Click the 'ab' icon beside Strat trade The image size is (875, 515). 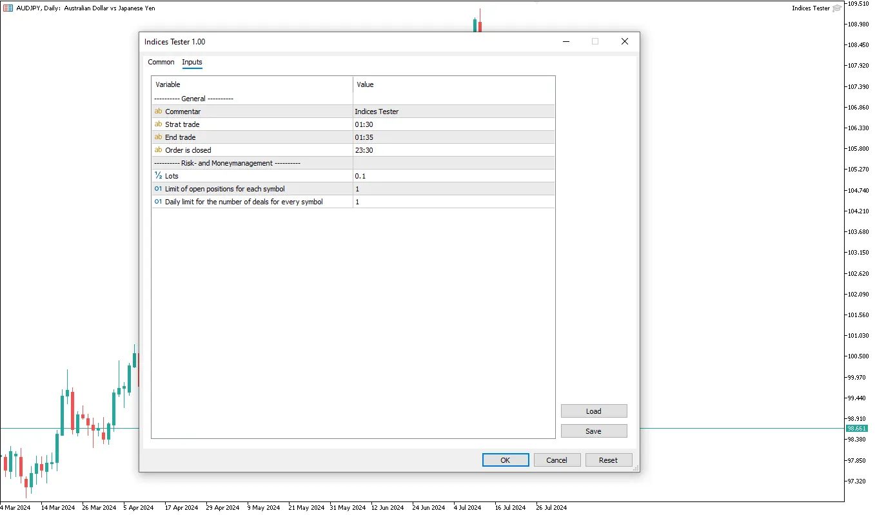158,124
